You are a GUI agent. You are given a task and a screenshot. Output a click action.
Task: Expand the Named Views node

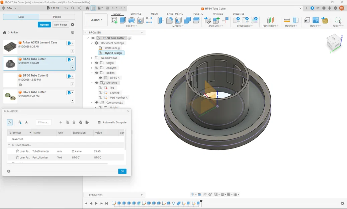pos(92,58)
